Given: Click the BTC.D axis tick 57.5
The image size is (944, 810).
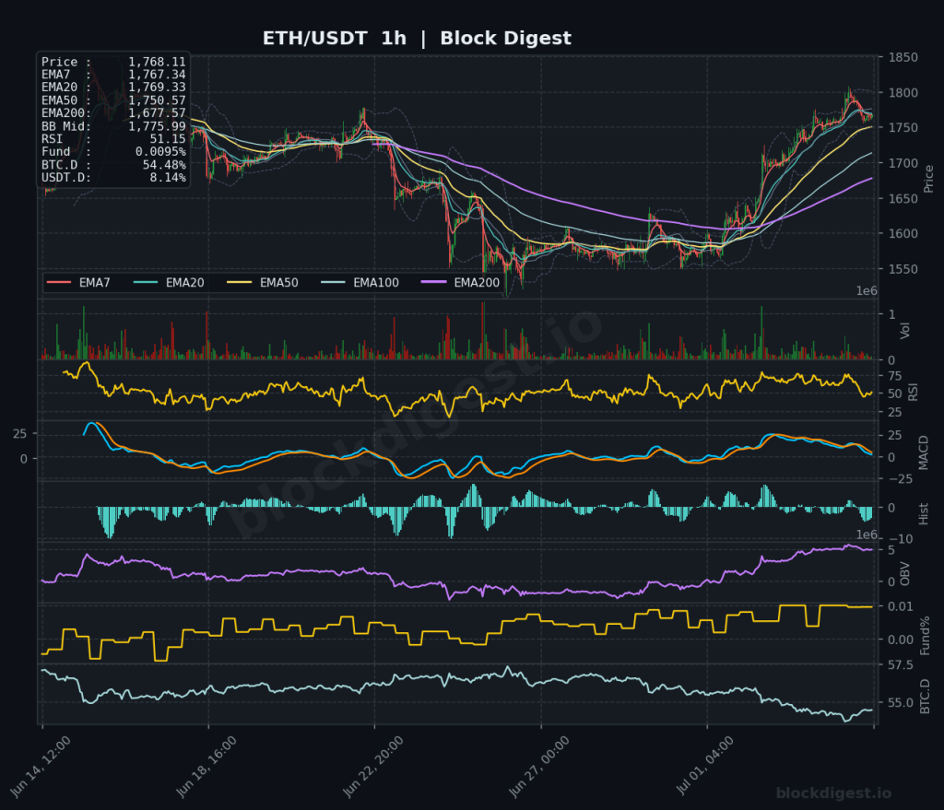Looking at the screenshot, I should point(900,665).
